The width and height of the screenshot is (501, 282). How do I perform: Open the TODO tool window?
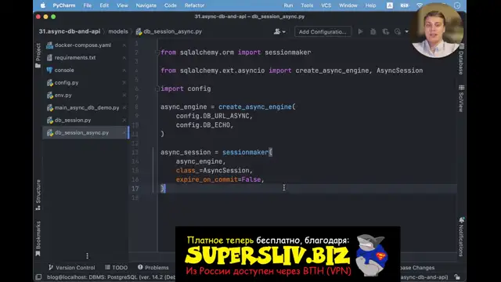tap(117, 268)
